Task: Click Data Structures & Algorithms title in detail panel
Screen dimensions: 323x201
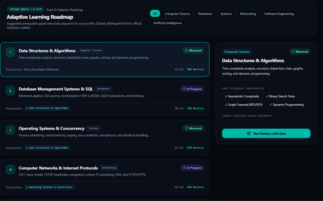Action: 253,61
